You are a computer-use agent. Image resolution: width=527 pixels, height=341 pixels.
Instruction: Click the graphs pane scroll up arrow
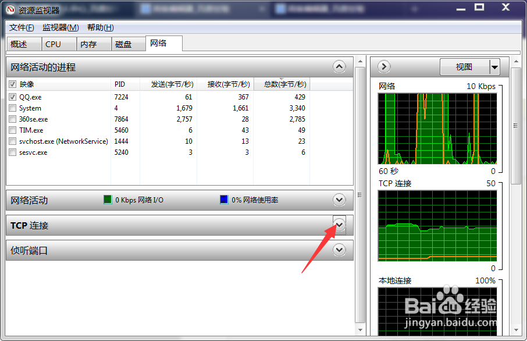click(x=516, y=62)
